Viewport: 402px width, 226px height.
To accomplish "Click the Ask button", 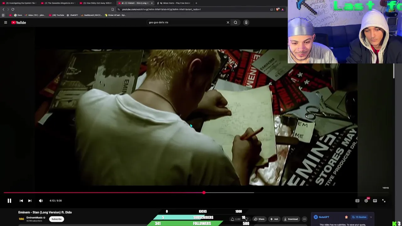I will coord(274,219).
